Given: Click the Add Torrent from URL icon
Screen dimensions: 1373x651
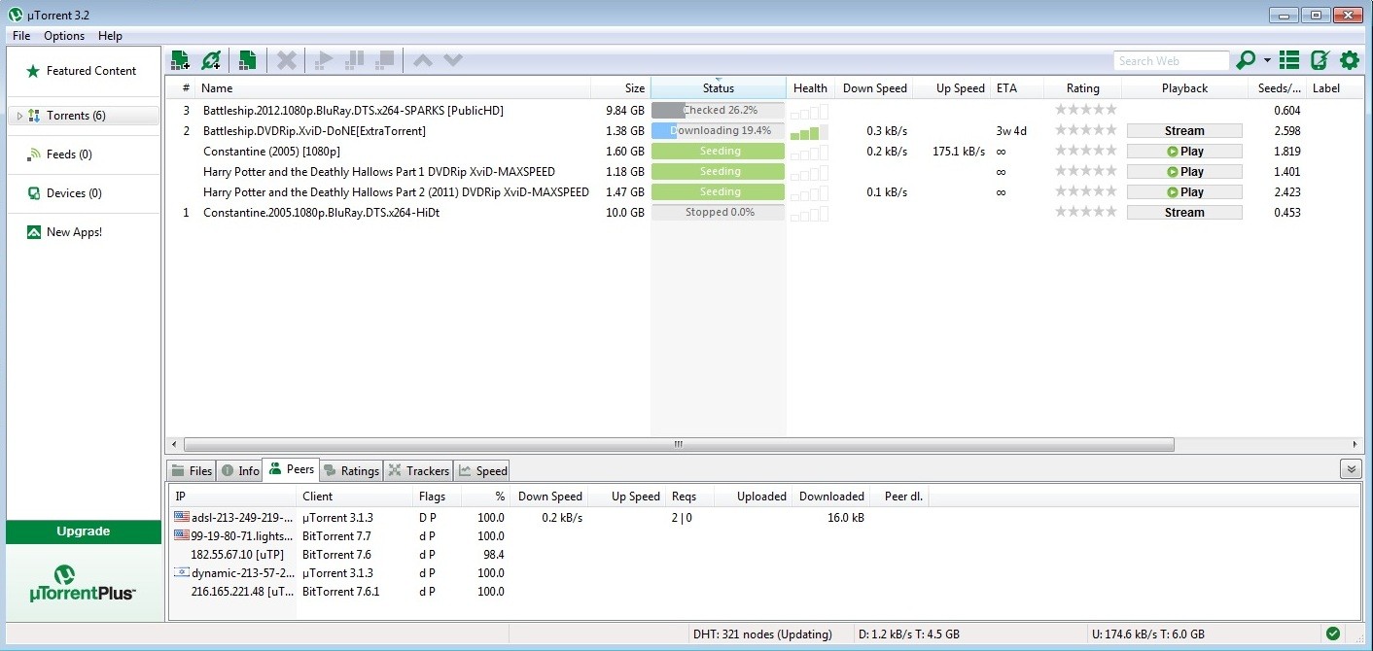Looking at the screenshot, I should pyautogui.click(x=211, y=60).
